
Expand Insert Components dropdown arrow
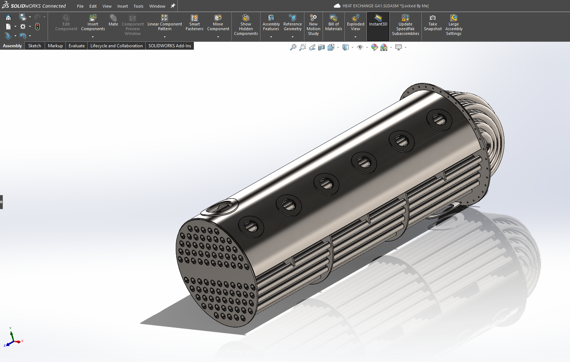(x=93, y=37)
